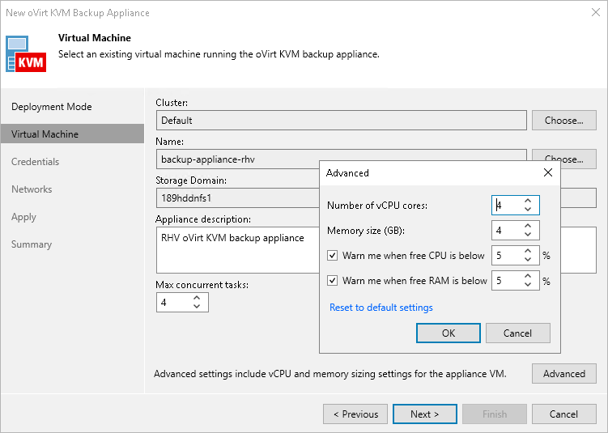Viewport: 608px width, 433px height.
Task: Select the Virtual Machine step
Action: click(72, 134)
